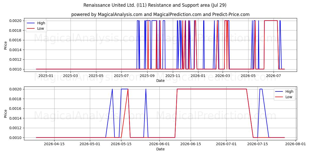The height and width of the screenshot is (155, 310).
Task: Click the '0.0010' price tick on the bottom chart
Action: (x=16, y=138)
